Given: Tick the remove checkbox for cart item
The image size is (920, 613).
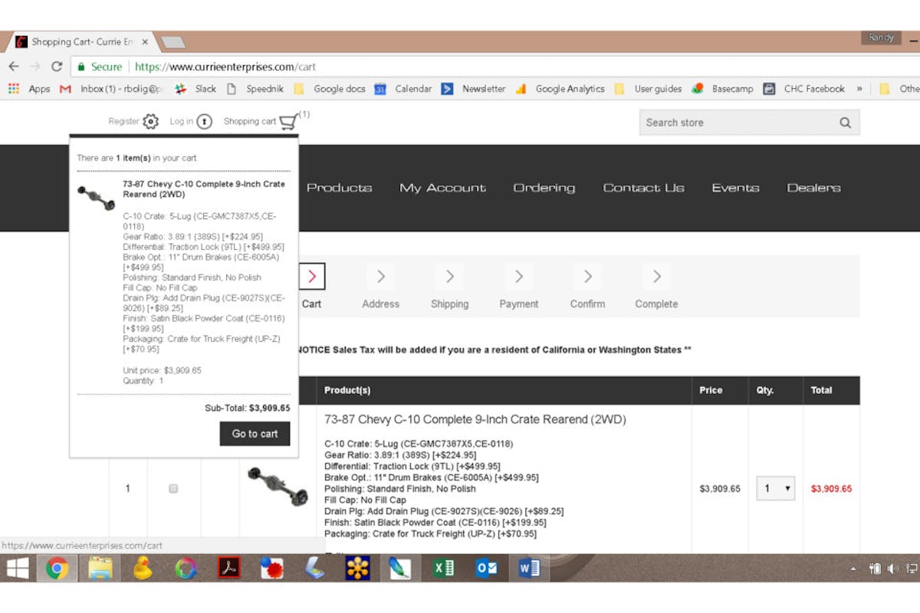Looking at the screenshot, I should click(173, 488).
